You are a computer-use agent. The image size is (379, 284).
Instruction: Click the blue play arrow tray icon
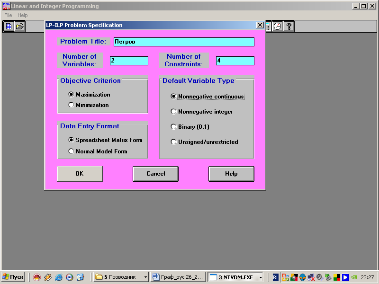tap(345, 277)
